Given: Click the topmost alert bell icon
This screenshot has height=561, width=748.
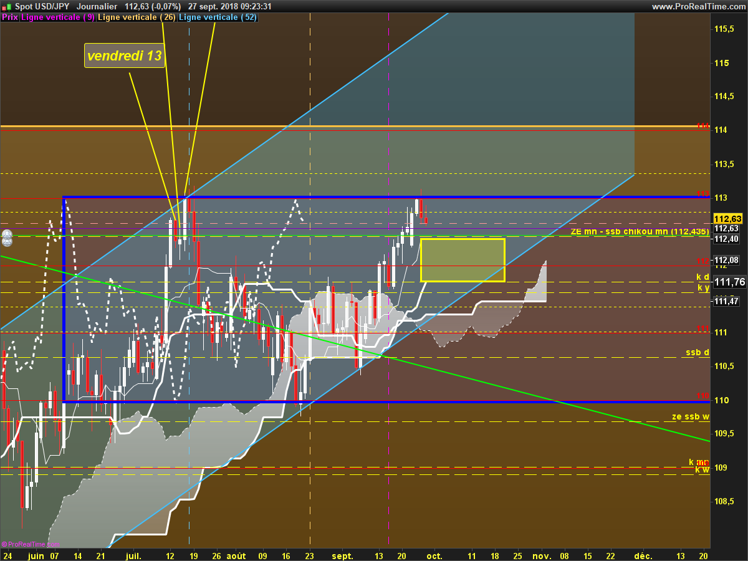Looking at the screenshot, I should coord(7,234).
